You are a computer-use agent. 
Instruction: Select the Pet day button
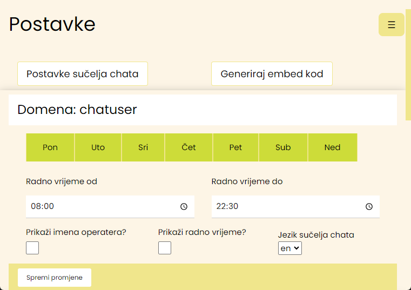(x=235, y=147)
